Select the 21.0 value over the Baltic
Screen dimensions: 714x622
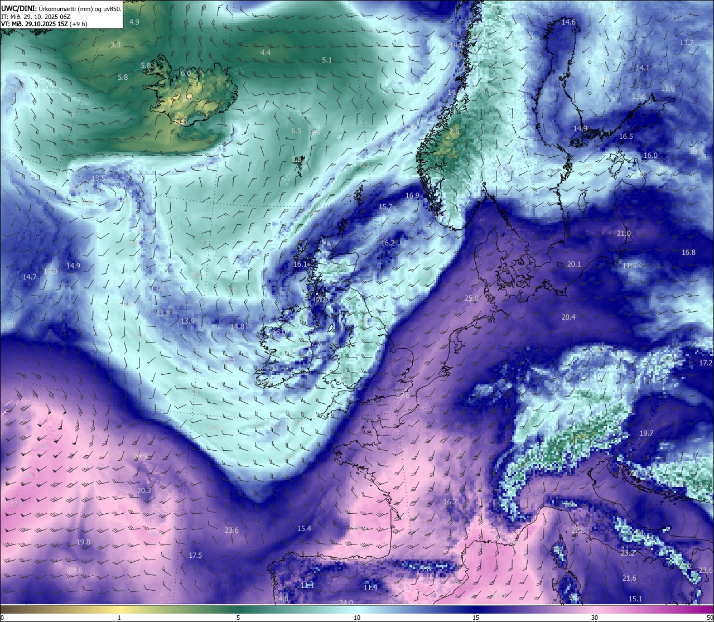(624, 234)
